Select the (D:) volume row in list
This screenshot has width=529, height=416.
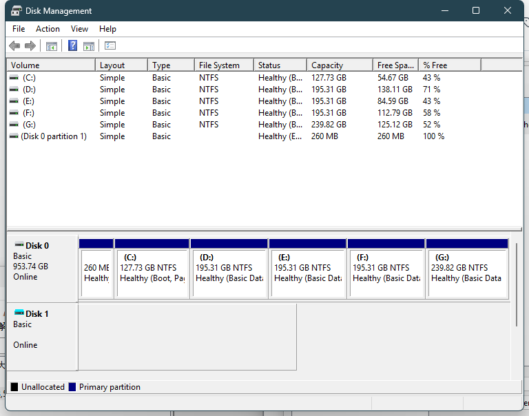29,90
